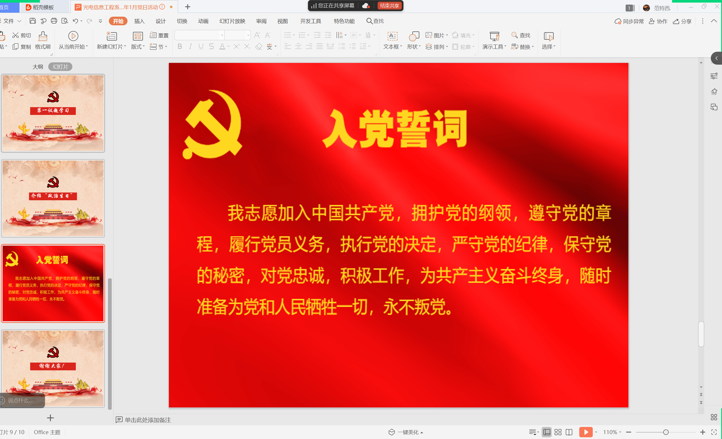The height and width of the screenshot is (439, 722).
Task: Start slideshow with 从当前开始 play icon
Action: (73, 36)
